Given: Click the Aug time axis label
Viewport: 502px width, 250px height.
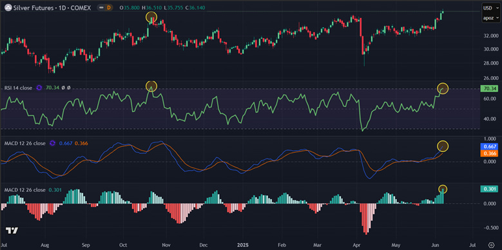Looking at the screenshot, I should coord(45,245).
